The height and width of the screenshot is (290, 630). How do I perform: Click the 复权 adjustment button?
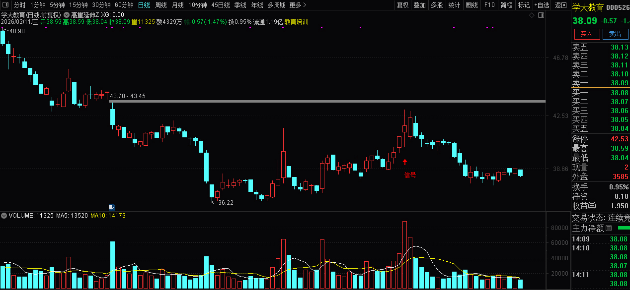coord(402,5)
